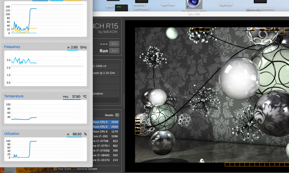Select the light.aep desktop file
289x173 pixels.
[x=168, y=4]
